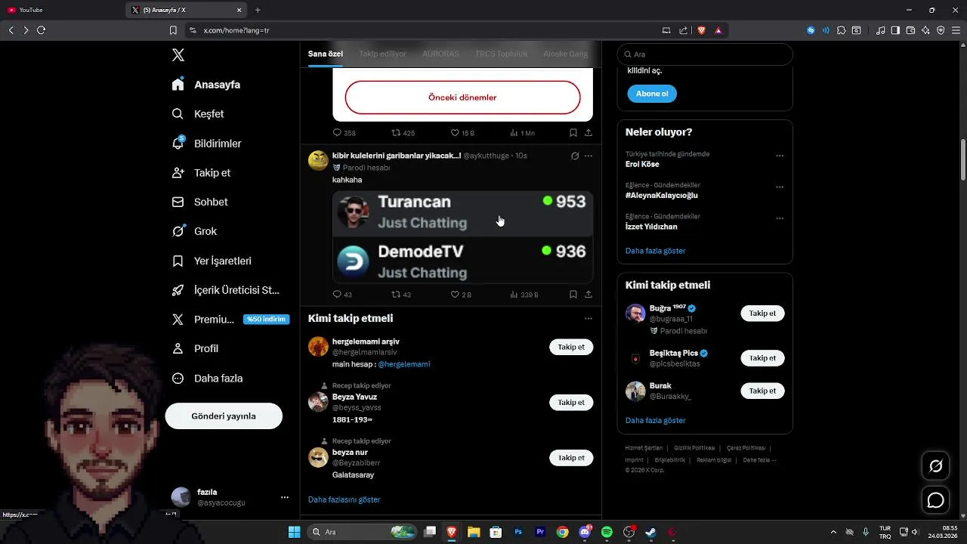Follow Beyza Yavuz
The width and height of the screenshot is (967, 544).
tap(571, 403)
